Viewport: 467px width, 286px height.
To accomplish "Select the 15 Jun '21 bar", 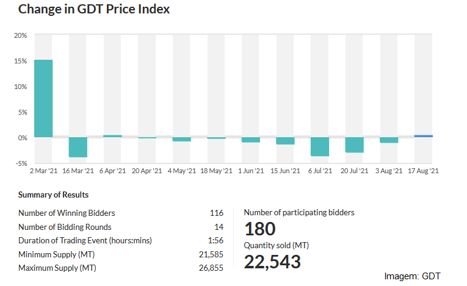I will 285,141.
